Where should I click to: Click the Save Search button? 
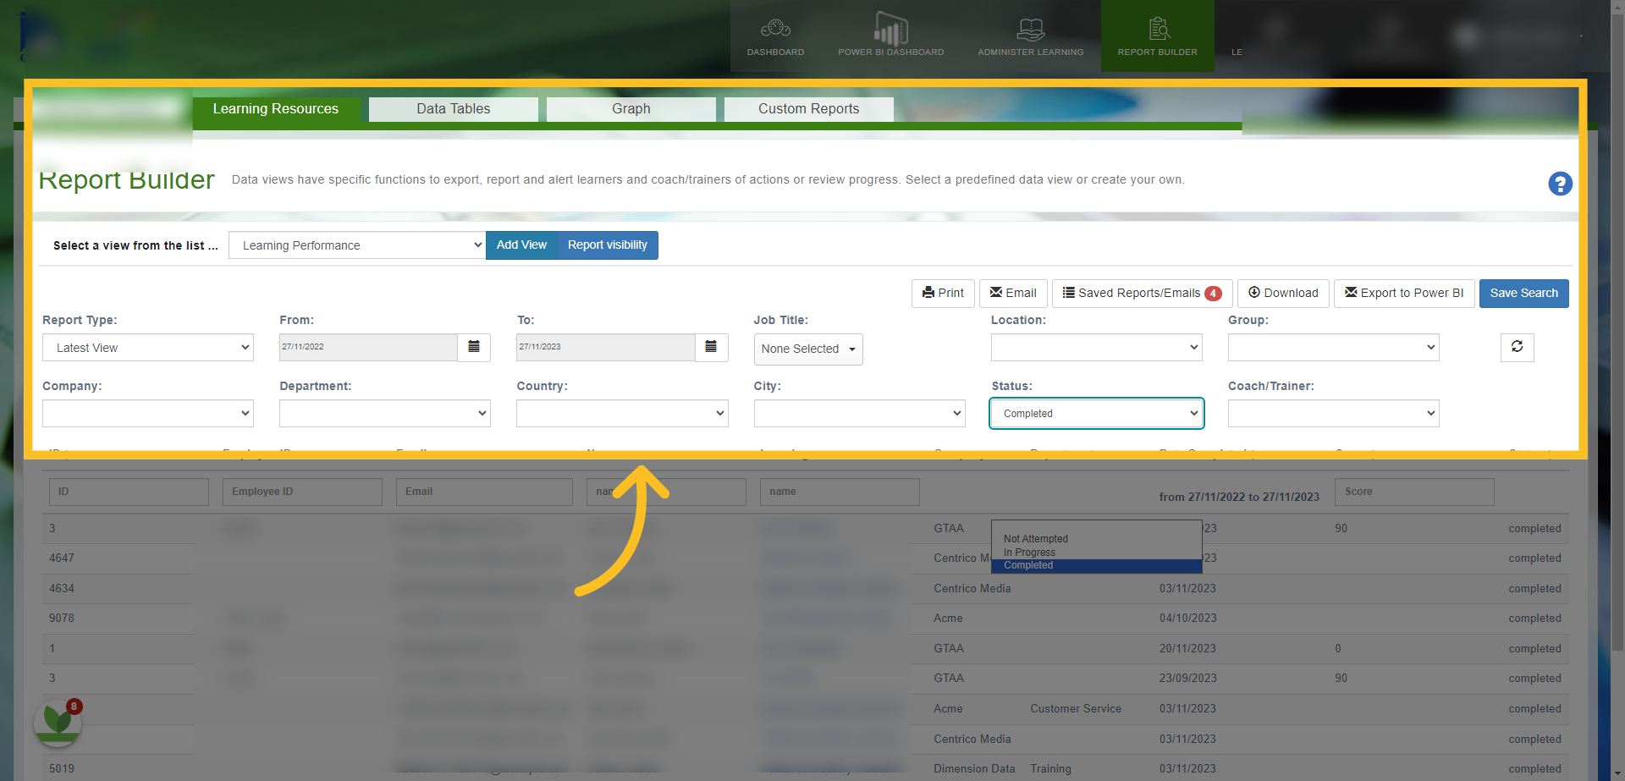(1523, 294)
